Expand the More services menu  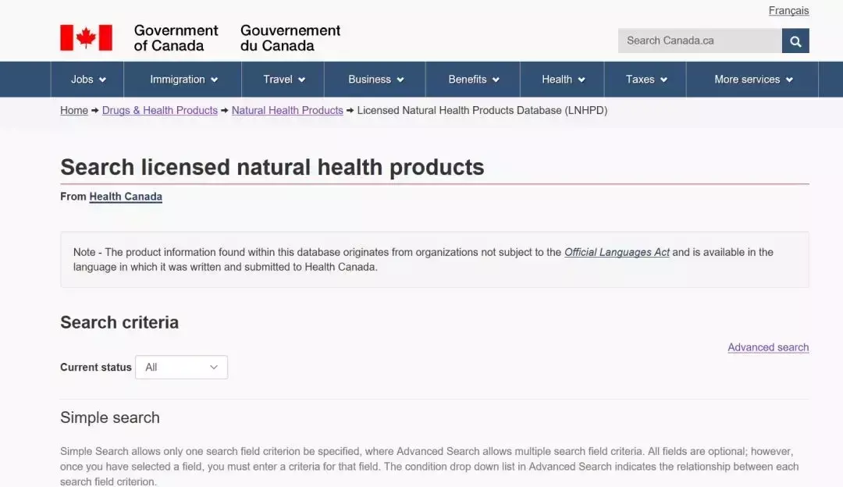pyautogui.click(x=752, y=80)
